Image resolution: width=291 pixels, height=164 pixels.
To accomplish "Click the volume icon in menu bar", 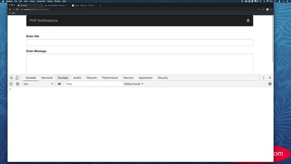I will click(271, 1).
